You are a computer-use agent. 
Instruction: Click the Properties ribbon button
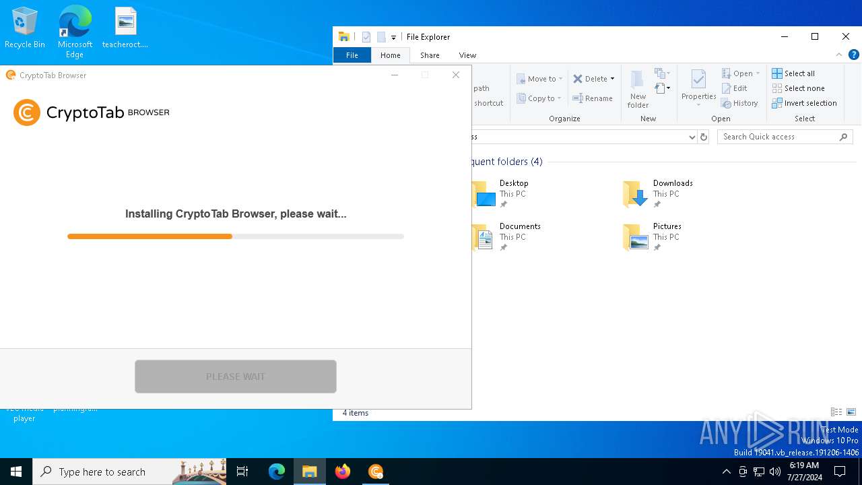698,88
